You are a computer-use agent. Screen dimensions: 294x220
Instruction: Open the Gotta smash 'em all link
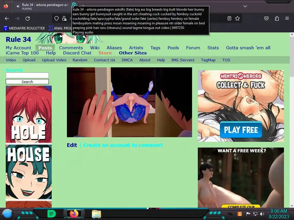(x=248, y=48)
